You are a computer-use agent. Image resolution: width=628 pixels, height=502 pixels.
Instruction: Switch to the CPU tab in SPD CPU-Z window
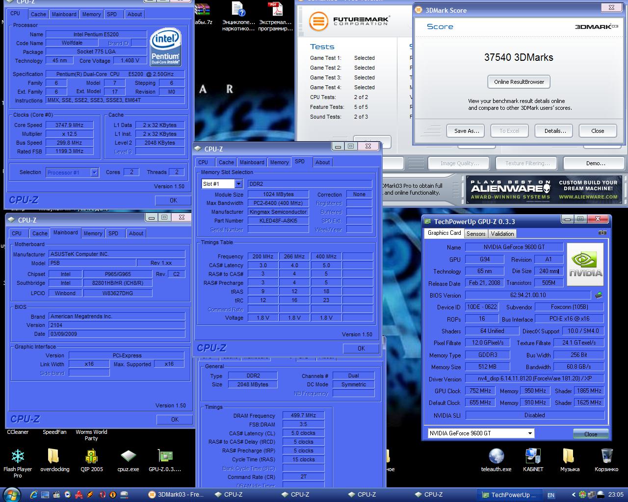203,162
